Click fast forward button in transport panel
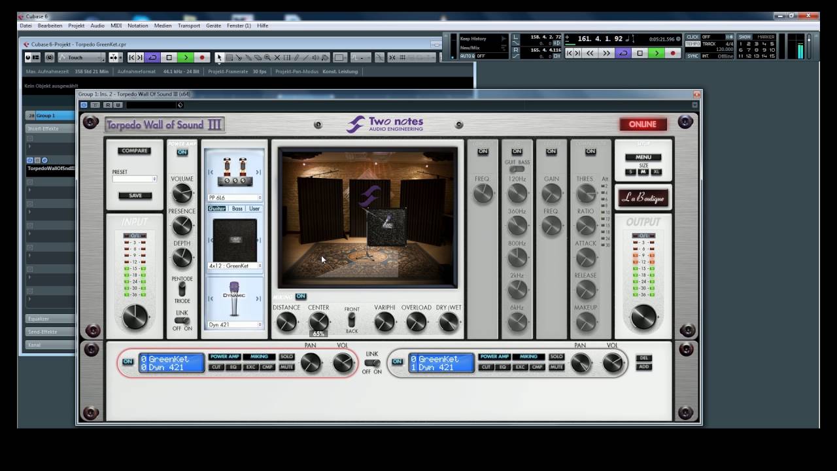The height and width of the screenshot is (471, 837). [606, 53]
